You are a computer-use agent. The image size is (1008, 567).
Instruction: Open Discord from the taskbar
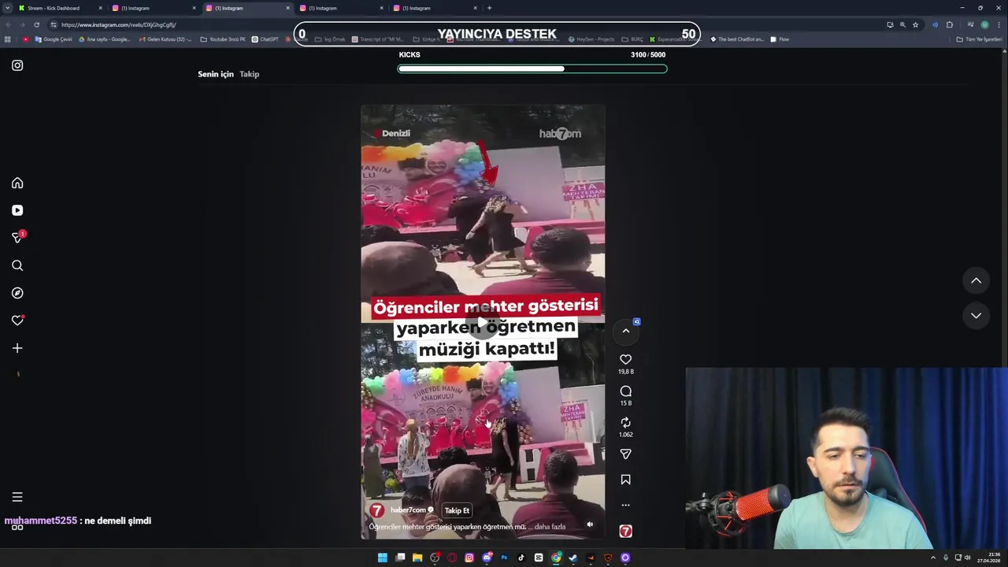(487, 558)
